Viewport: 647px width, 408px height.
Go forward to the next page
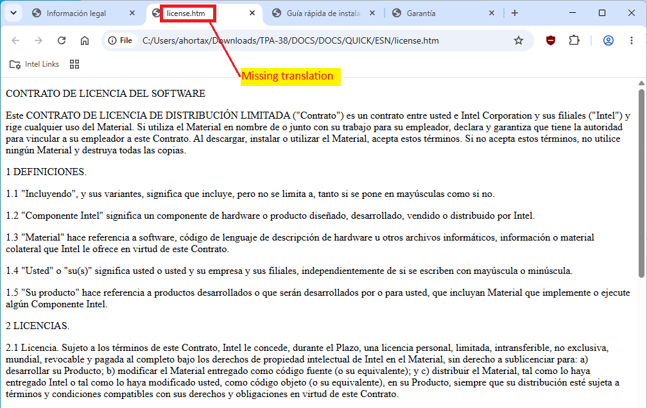tap(39, 40)
